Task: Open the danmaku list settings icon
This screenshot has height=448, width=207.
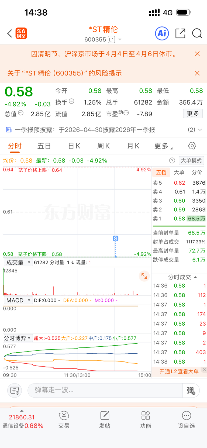Action: coord(15,390)
